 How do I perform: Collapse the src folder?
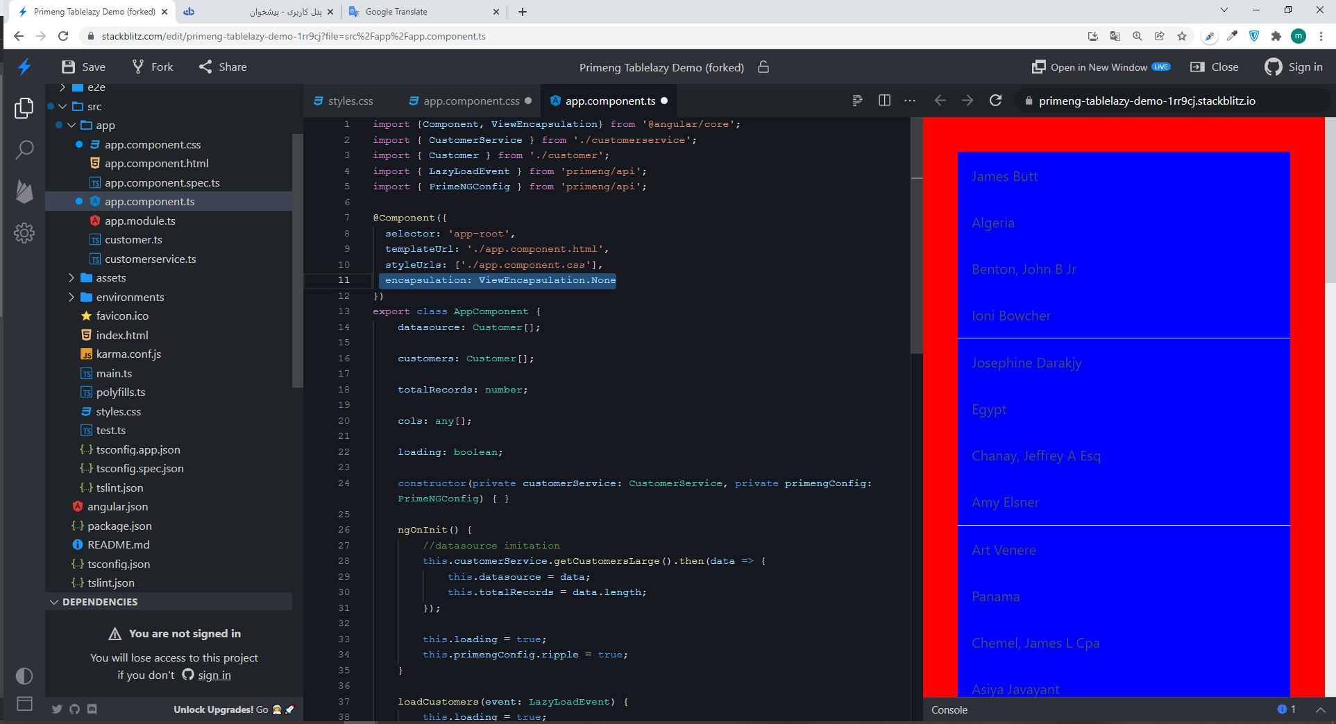click(62, 106)
